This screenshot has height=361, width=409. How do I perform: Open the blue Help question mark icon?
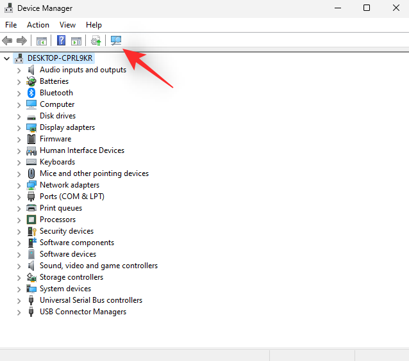[x=62, y=41]
